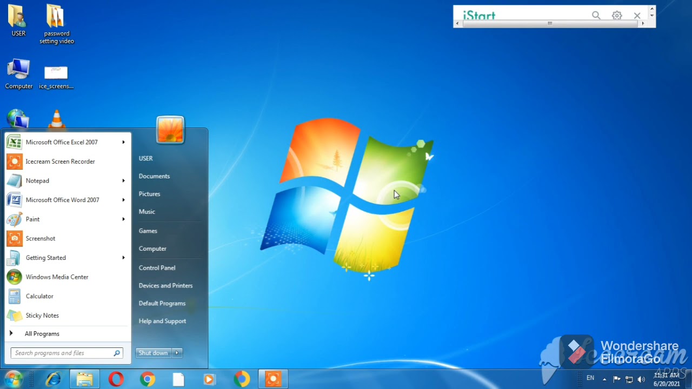Click iStart horizontal scrollbar thumb
The height and width of the screenshot is (389, 692).
coord(550,23)
